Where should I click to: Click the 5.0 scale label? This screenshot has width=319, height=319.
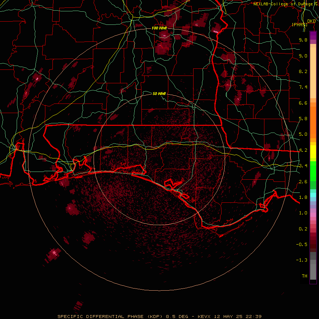pos(303,134)
